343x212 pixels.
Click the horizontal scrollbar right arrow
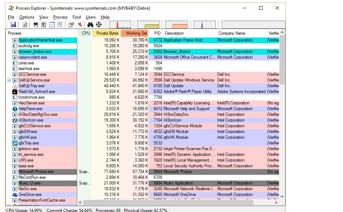point(276,202)
